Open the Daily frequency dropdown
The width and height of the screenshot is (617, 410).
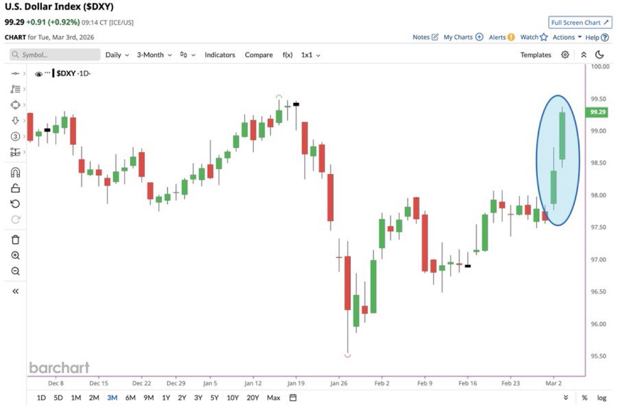click(117, 55)
